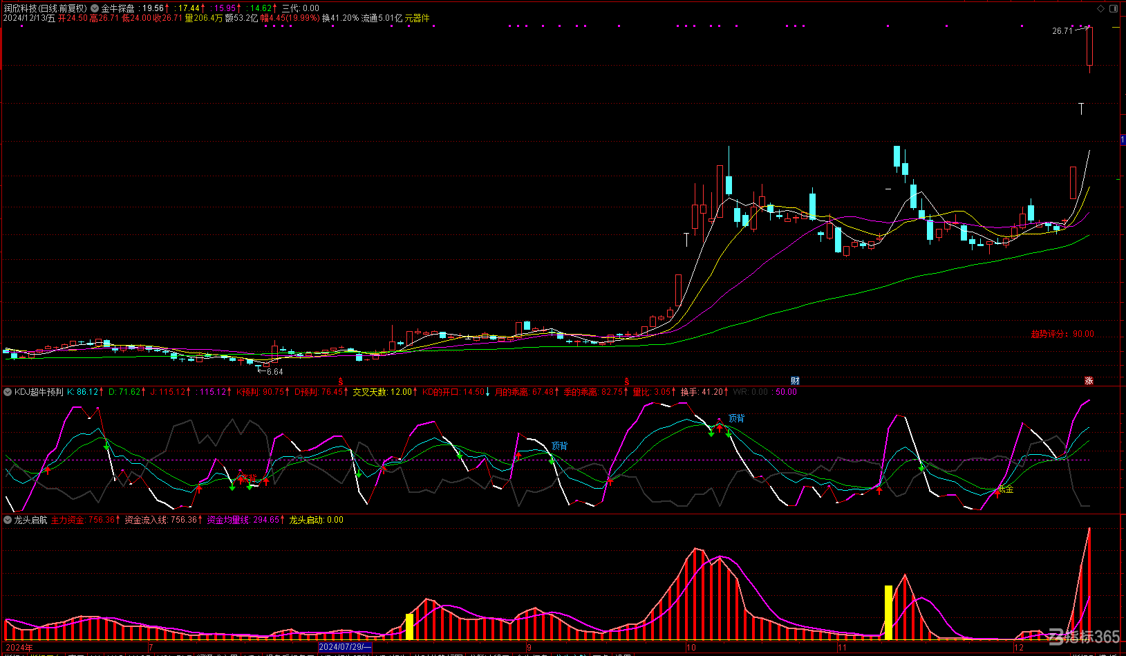The width and height of the screenshot is (1126, 656).
Task: Click the stock name 润欣科技(日线,前复权)
Action: tap(46, 8)
